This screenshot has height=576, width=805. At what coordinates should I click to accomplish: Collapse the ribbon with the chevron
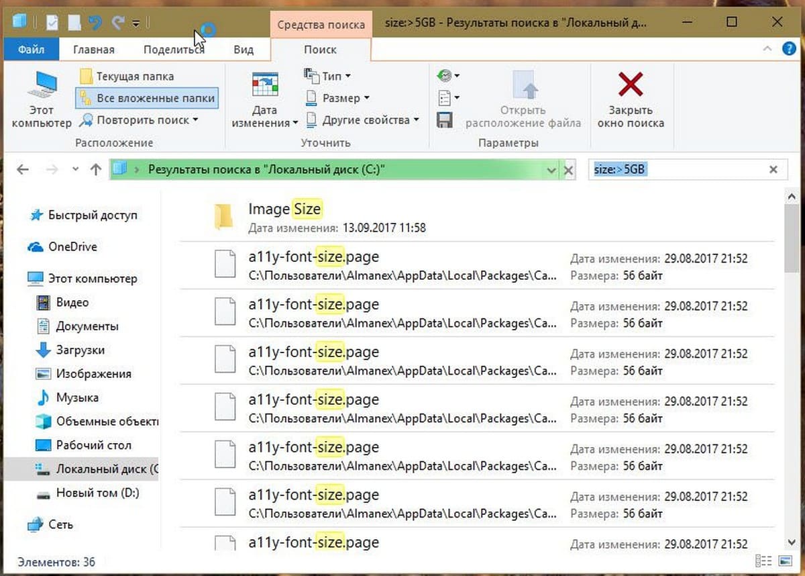767,49
